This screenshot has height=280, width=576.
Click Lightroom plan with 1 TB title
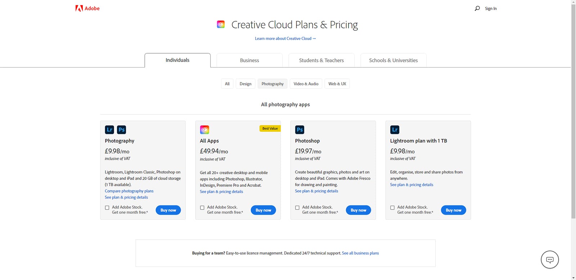[418, 141]
